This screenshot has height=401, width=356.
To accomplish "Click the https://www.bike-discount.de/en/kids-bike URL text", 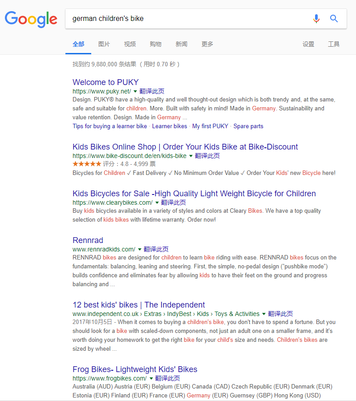I will pos(129,156).
